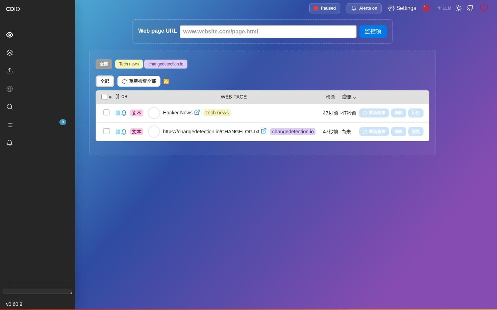Click the Web page URL input field
The image size is (497, 310).
pos(268,32)
